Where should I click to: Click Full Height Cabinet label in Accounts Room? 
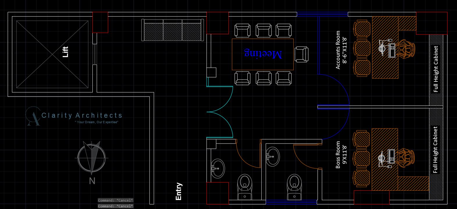tap(436, 69)
